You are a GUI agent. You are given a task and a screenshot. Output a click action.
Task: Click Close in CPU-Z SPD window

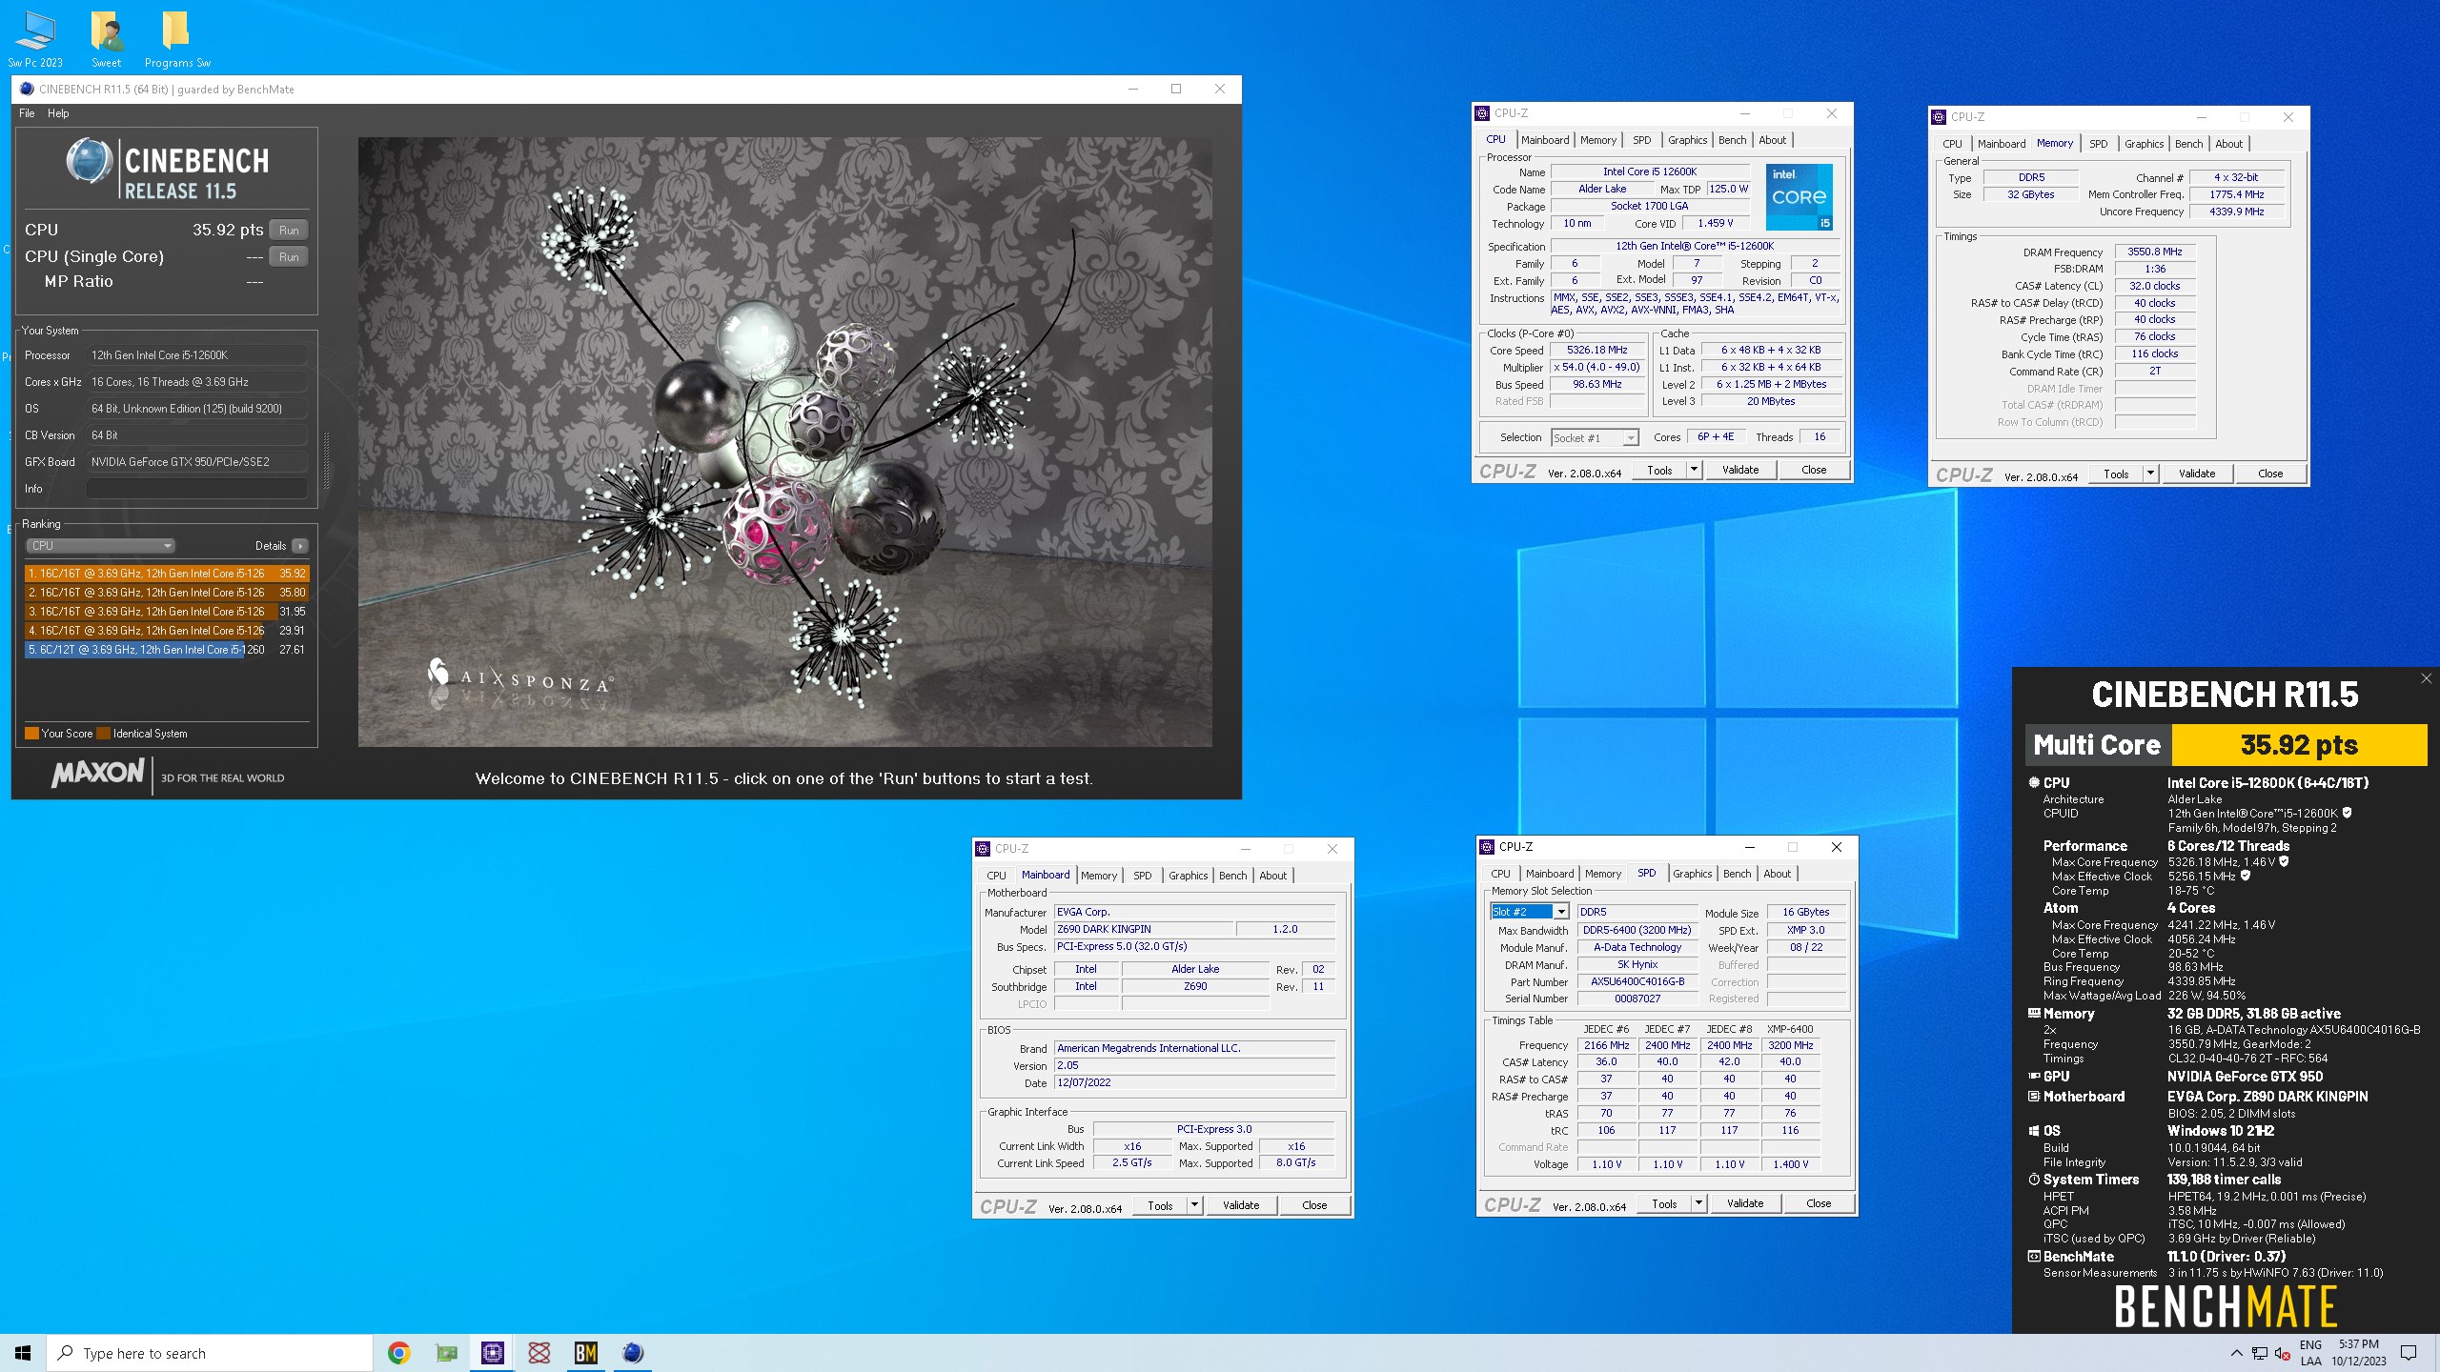pos(1819,1203)
